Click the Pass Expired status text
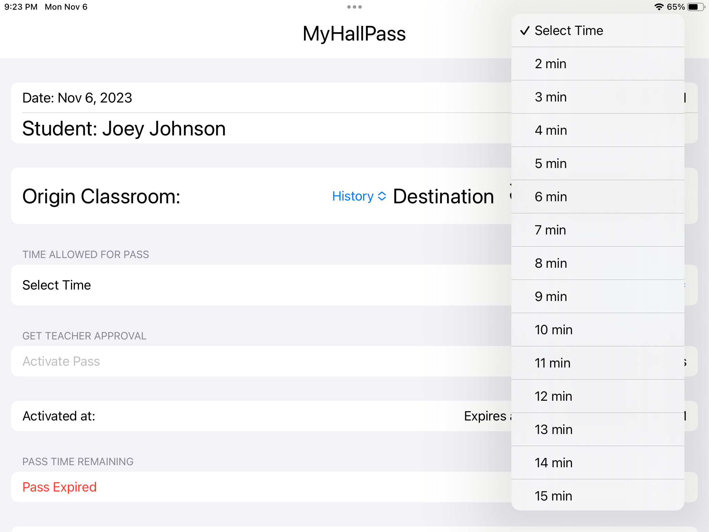This screenshot has width=709, height=532. 60,487
